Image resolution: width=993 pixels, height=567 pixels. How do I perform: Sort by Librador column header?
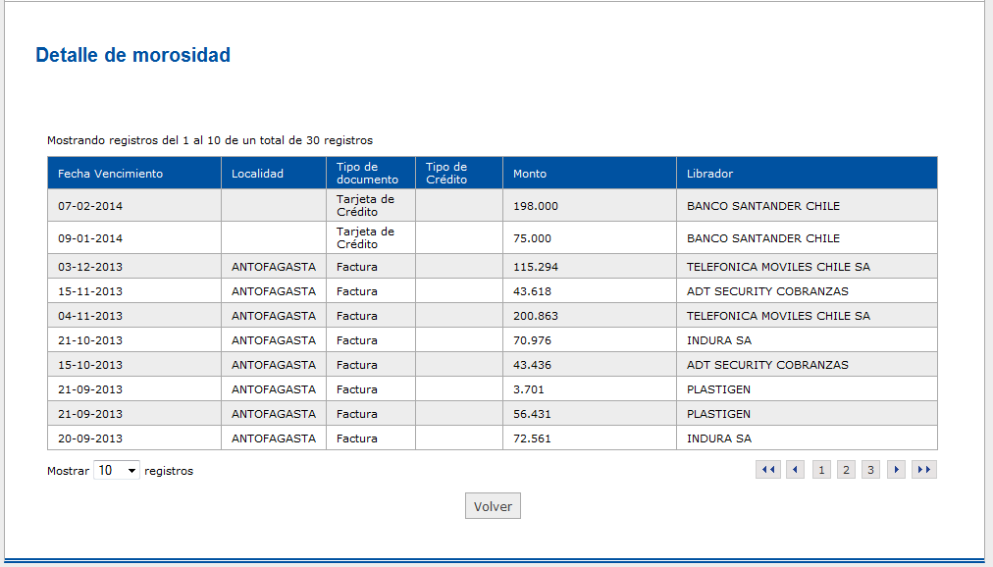click(x=807, y=174)
